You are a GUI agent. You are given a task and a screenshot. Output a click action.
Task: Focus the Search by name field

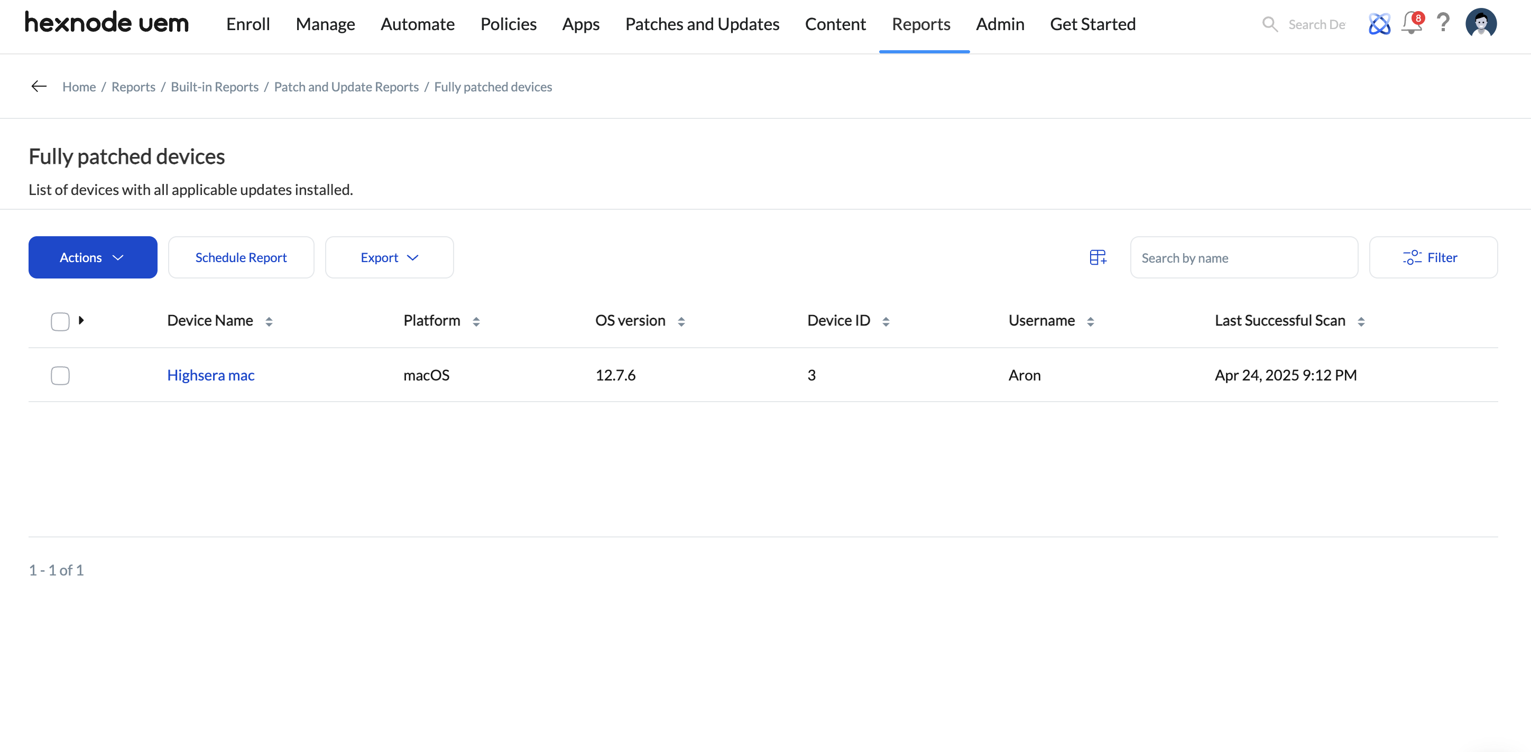pos(1244,258)
